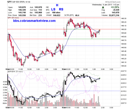The height and width of the screenshot is (109, 129).
Task: Click the SPY ticker symbol title
Action: tap(9, 2)
